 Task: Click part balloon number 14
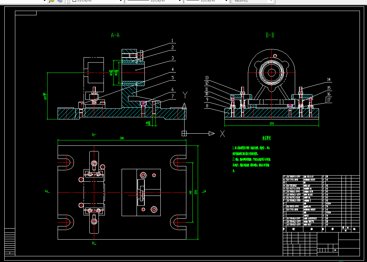(x=329, y=80)
